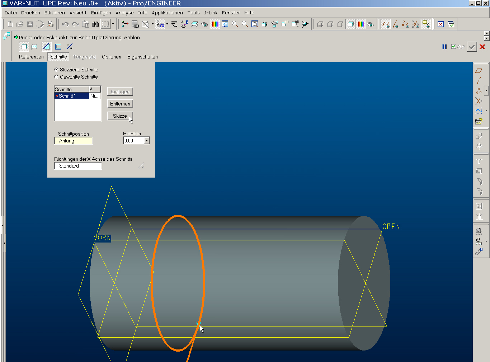Screen dimensions: 490x362
Task: Select hidden line display mode icon
Action: [330, 24]
